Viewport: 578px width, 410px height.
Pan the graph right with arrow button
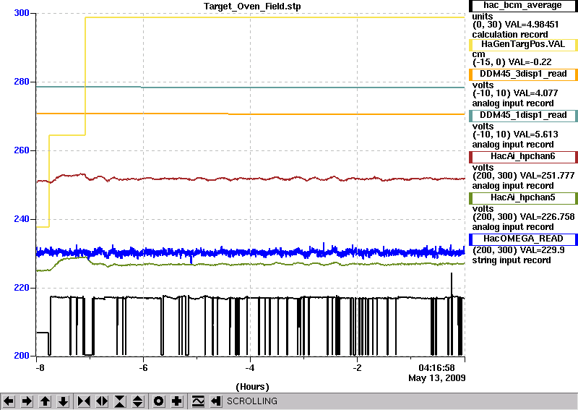click(27, 401)
